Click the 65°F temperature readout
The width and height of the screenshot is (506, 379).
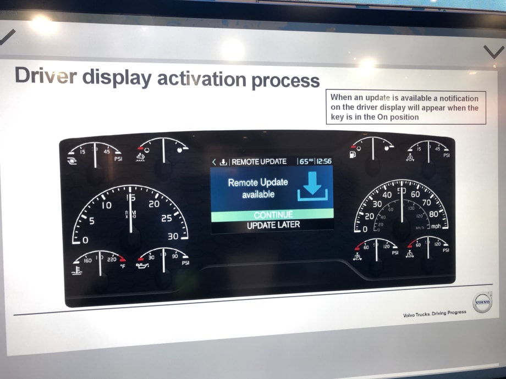tap(307, 162)
